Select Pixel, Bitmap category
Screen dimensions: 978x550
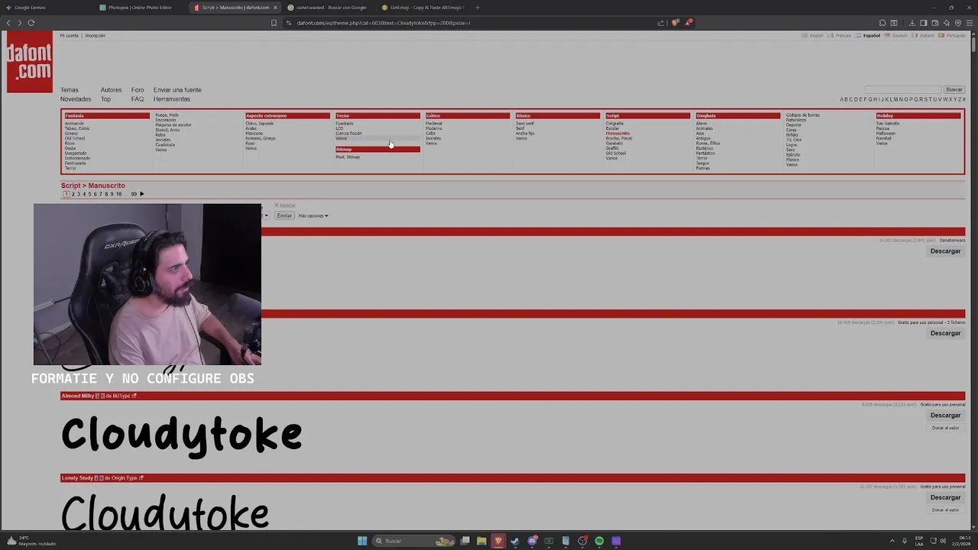tap(347, 157)
